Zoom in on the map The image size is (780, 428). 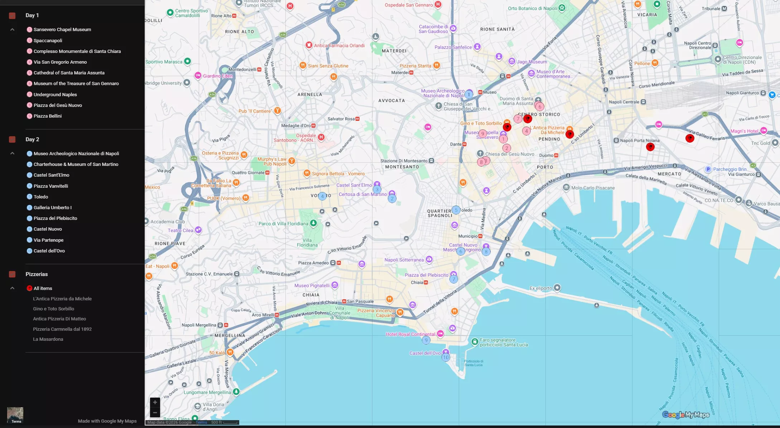tap(155, 402)
